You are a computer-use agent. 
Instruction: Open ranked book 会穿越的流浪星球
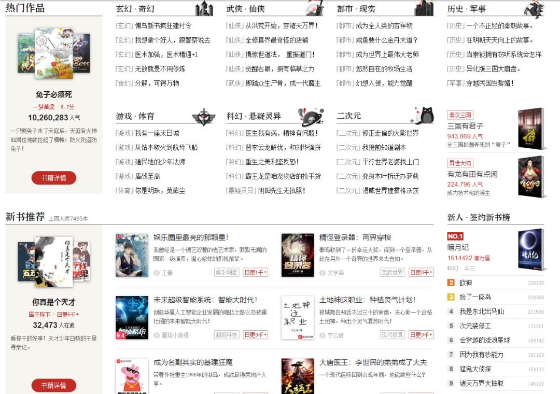coord(485,340)
